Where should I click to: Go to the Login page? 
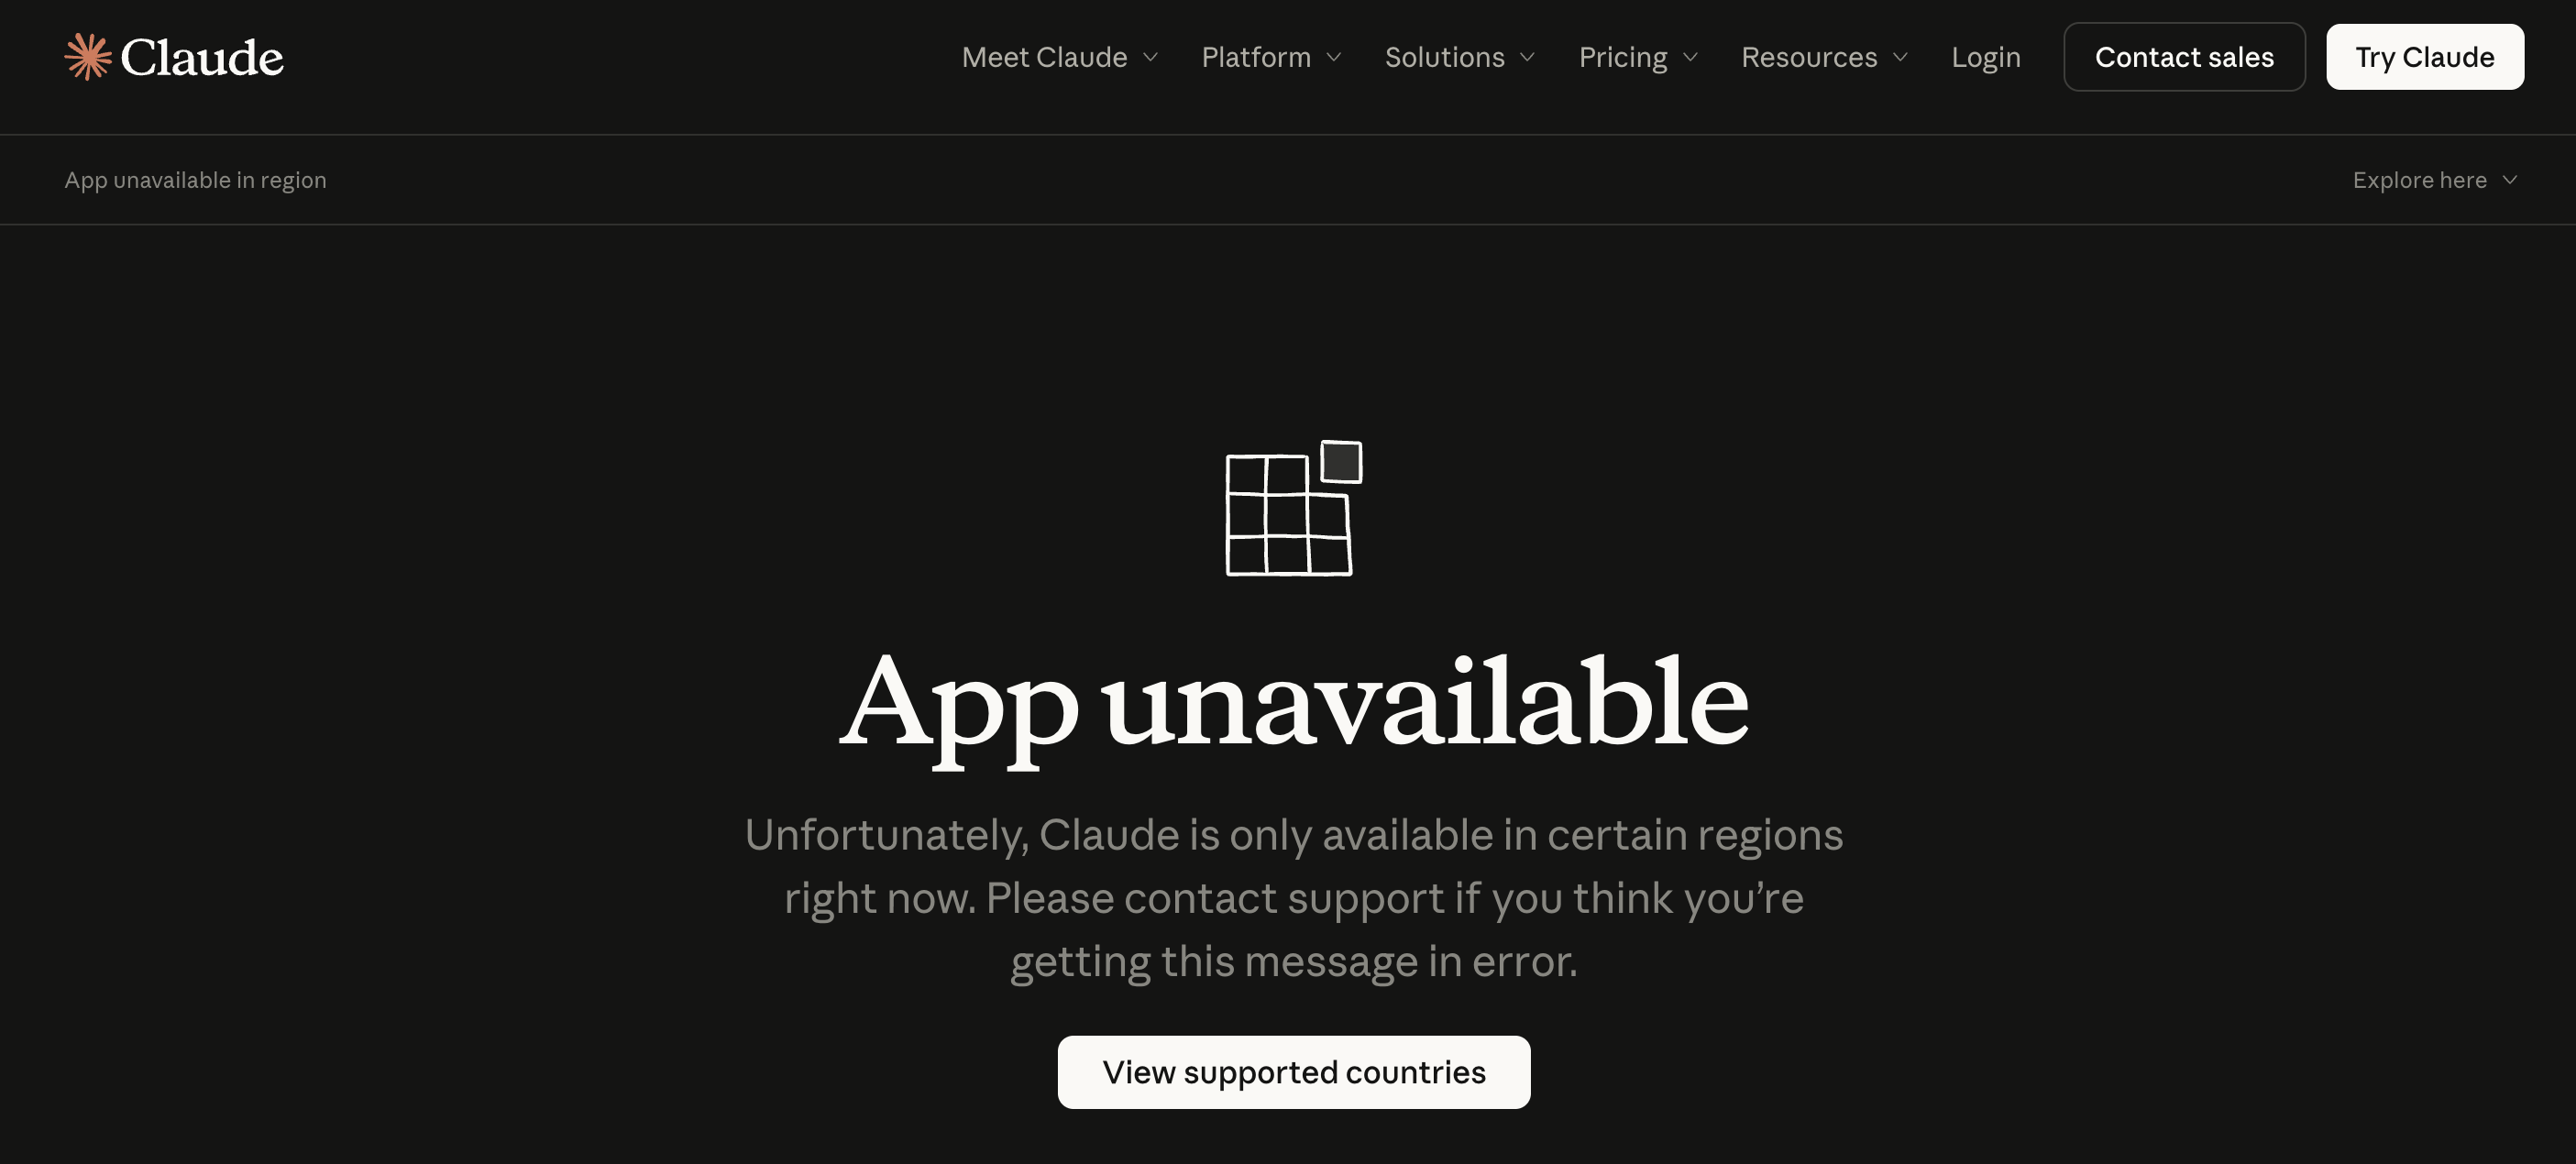pyautogui.click(x=1986, y=57)
